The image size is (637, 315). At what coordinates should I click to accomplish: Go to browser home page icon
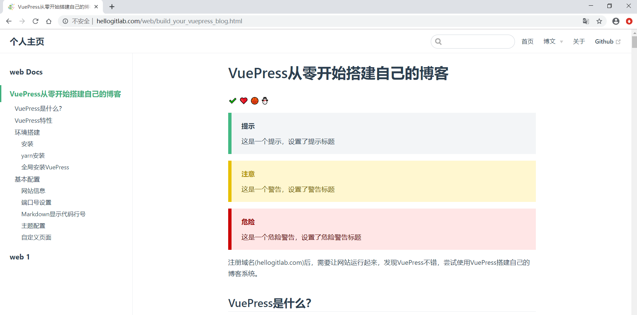click(49, 21)
